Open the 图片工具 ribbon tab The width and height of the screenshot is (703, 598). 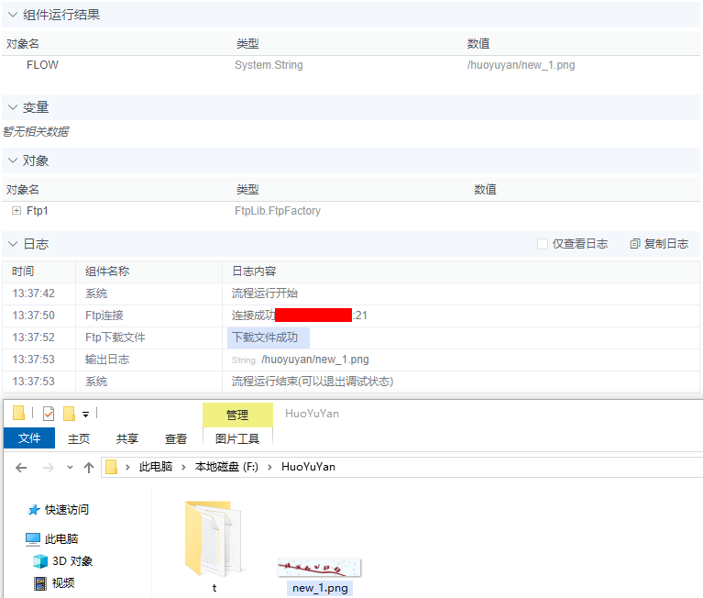pyautogui.click(x=237, y=438)
